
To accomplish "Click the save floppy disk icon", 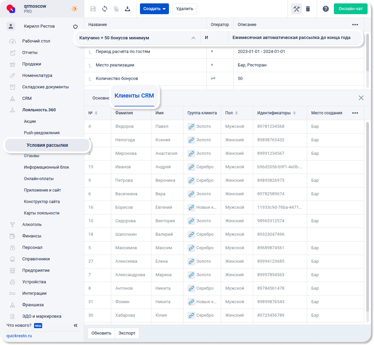I will 93,9.
